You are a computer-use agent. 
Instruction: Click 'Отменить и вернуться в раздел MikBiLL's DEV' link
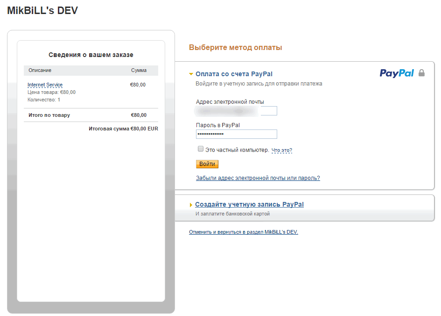point(243,232)
